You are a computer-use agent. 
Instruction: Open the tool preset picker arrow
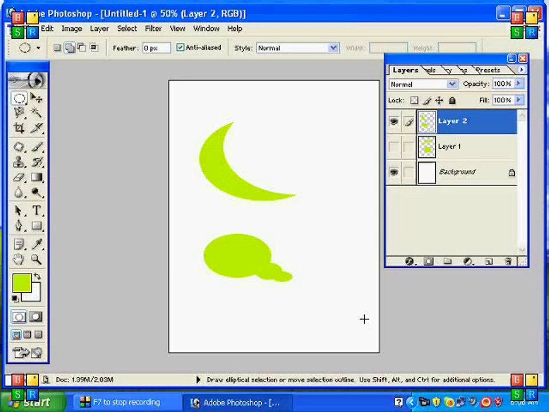coord(38,47)
